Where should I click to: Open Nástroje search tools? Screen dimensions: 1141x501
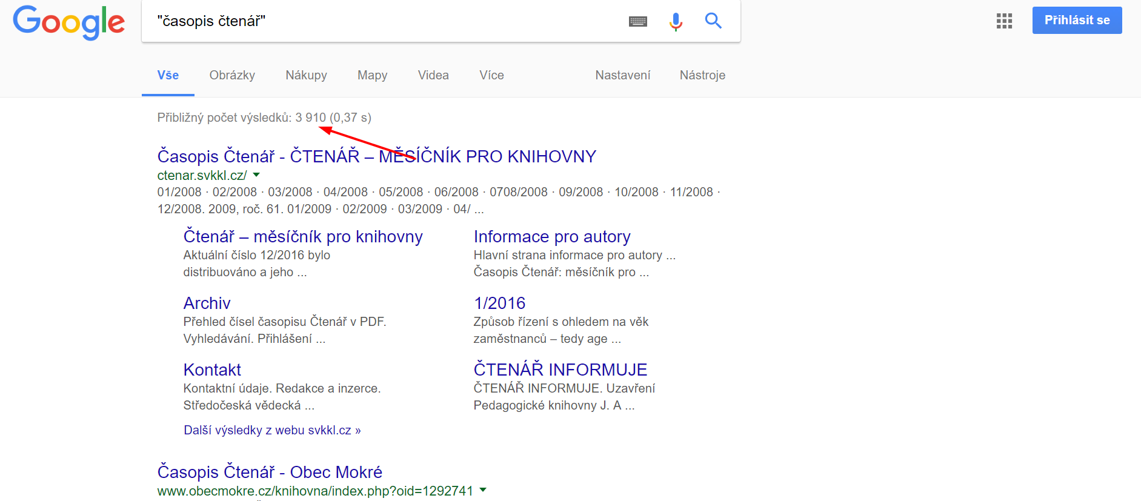702,75
